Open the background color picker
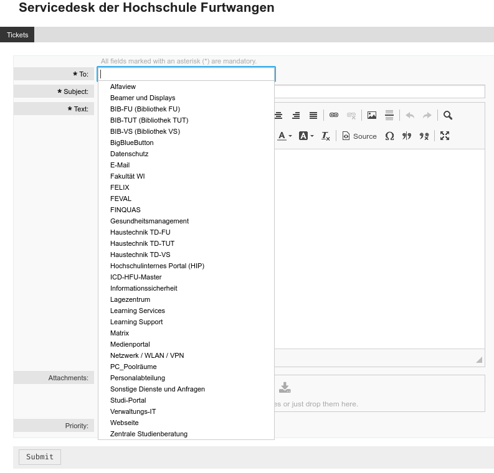This screenshot has height=473, width=494. click(x=306, y=136)
